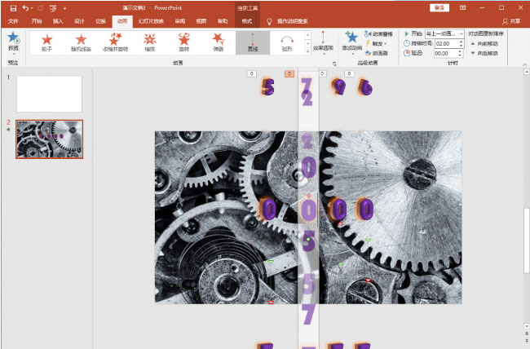
Task: Choose the 弹跳 (Bounce) animation effect
Action: (218, 42)
